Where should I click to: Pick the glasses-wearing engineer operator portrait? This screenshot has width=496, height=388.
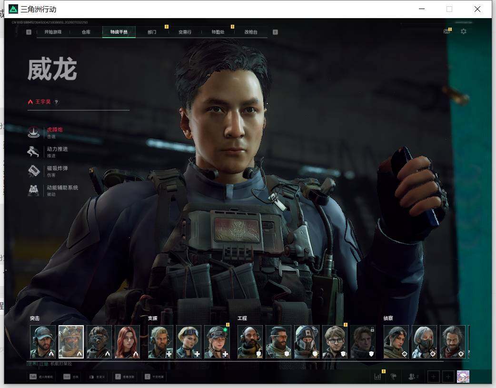coord(335,342)
